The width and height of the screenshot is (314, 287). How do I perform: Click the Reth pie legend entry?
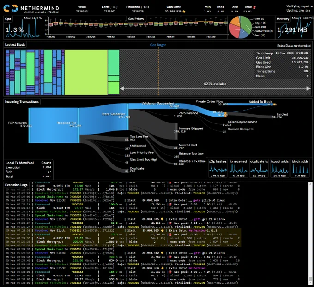tap(260, 35)
